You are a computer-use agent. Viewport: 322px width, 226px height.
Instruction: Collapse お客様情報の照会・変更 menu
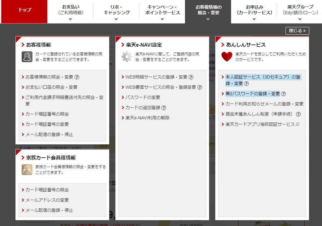tap(208, 11)
